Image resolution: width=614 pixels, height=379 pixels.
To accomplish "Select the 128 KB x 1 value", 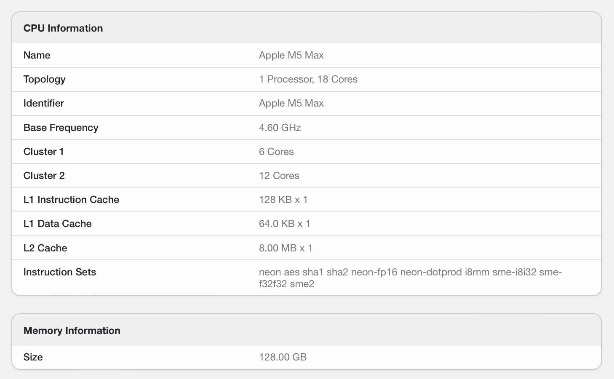I will coord(283,200).
